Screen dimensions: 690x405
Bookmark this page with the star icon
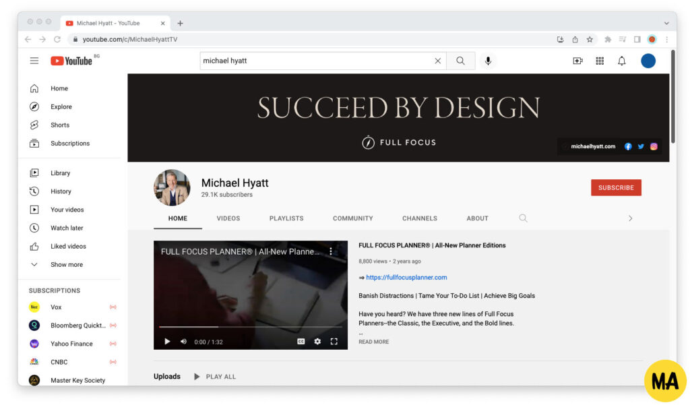tap(590, 39)
